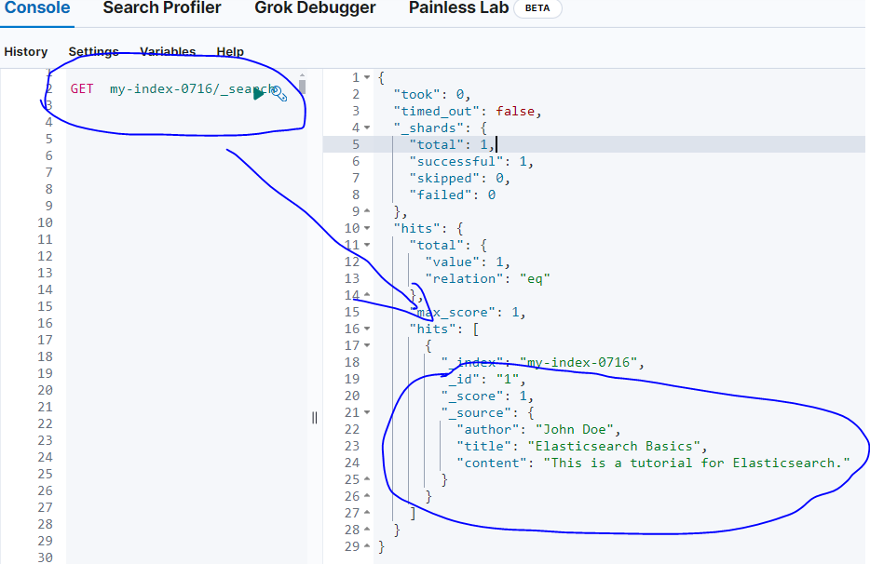Switch to the Search Profiler tab

(161, 9)
